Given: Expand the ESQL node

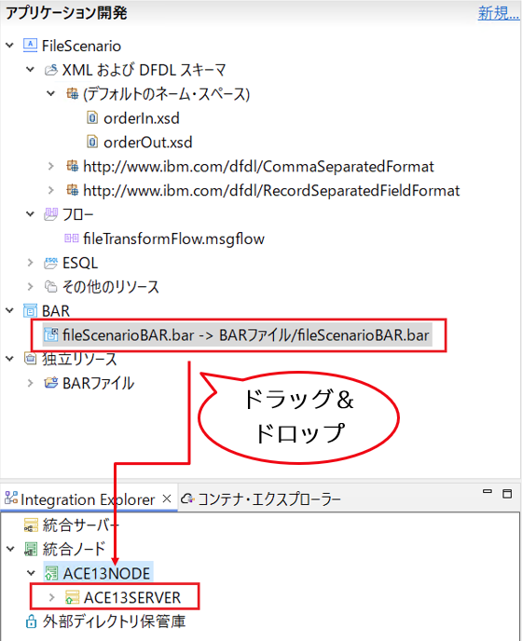Looking at the screenshot, I should pyautogui.click(x=30, y=263).
